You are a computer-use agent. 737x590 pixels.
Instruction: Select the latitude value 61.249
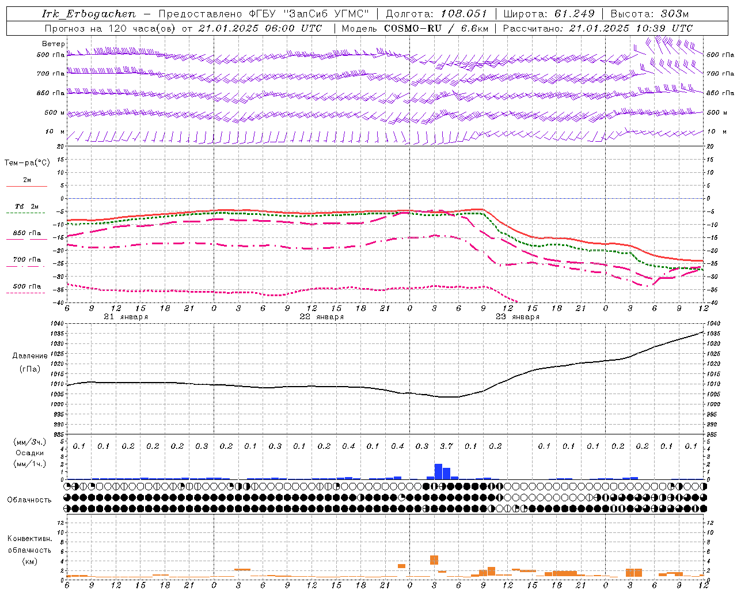click(x=574, y=14)
